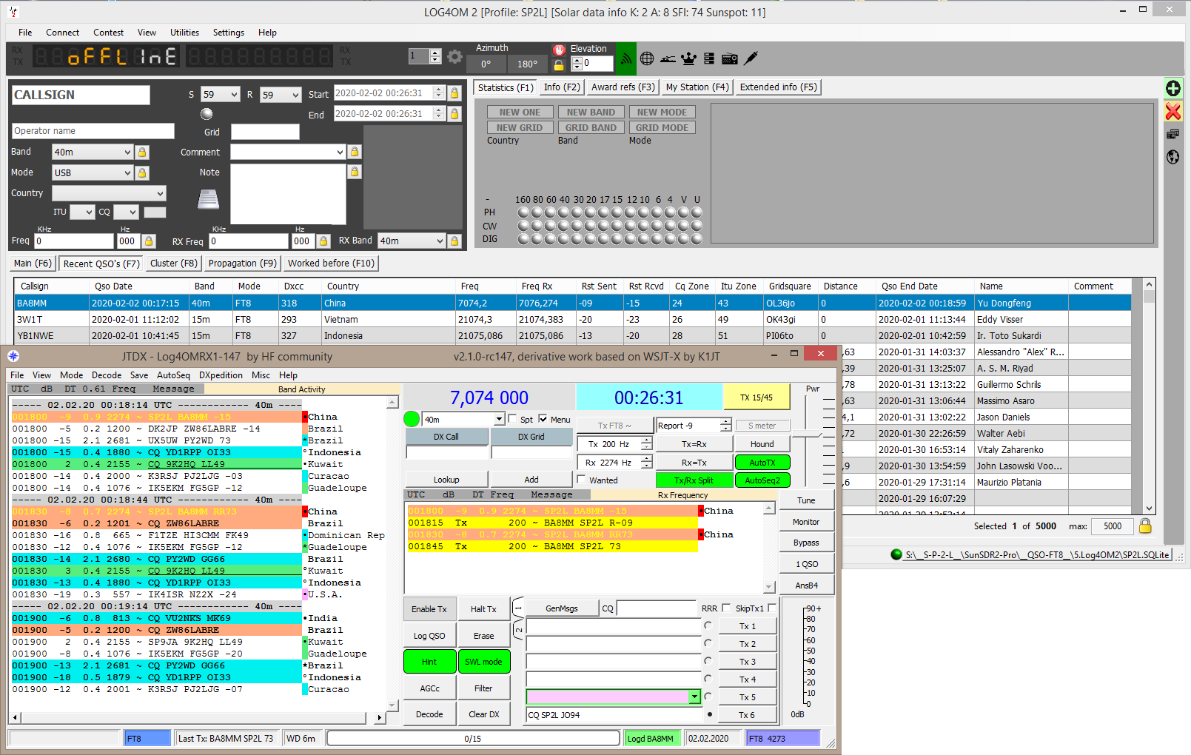This screenshot has width=1191, height=755.
Task: Lock the Mode field with its padlock
Action: point(142,172)
